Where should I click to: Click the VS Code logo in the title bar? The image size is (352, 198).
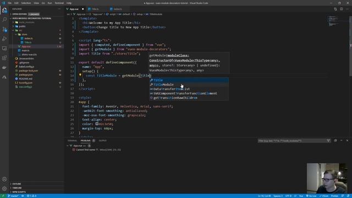pyautogui.click(x=3, y=3)
